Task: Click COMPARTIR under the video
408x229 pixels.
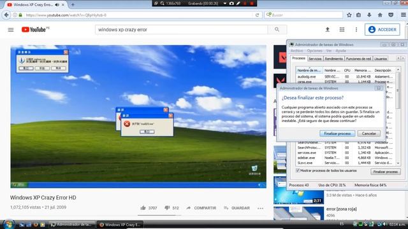Action: point(201,208)
